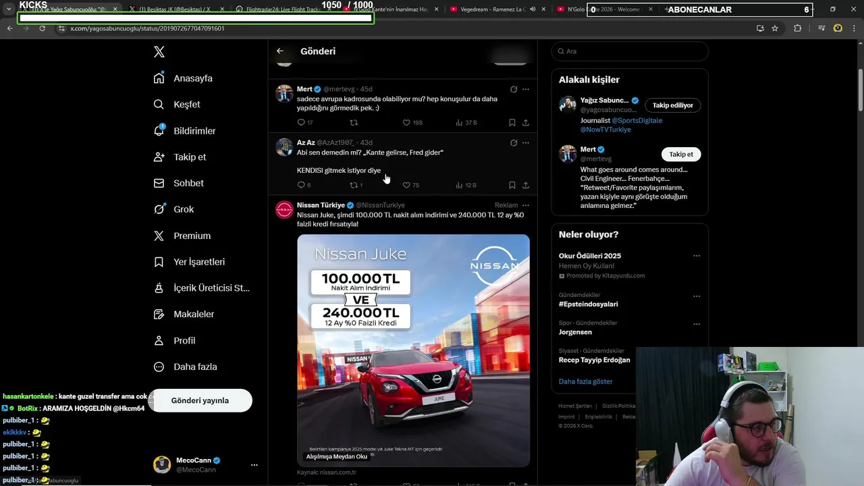Open more options on Mert's tweet
This screenshot has width=864, height=486.
pyautogui.click(x=526, y=89)
